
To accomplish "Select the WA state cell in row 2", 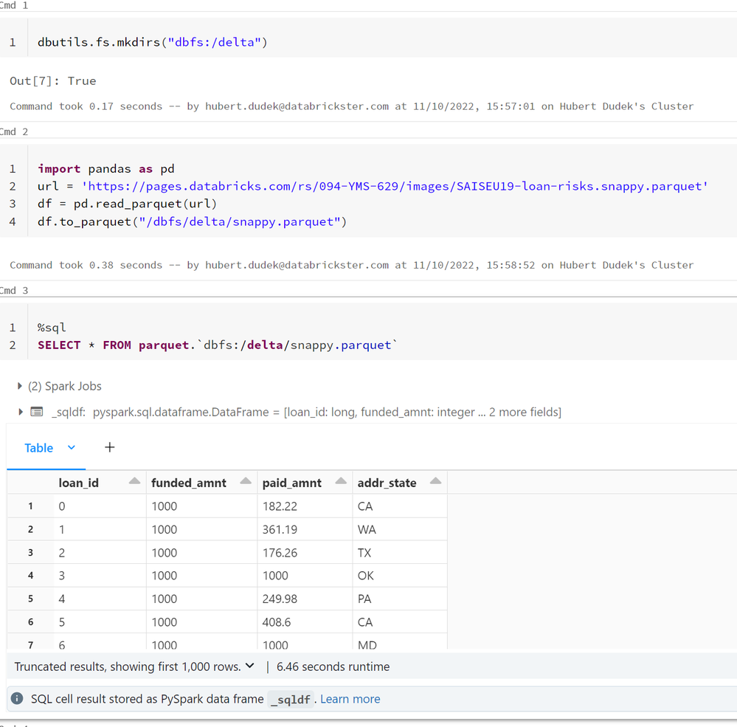I will (x=364, y=529).
